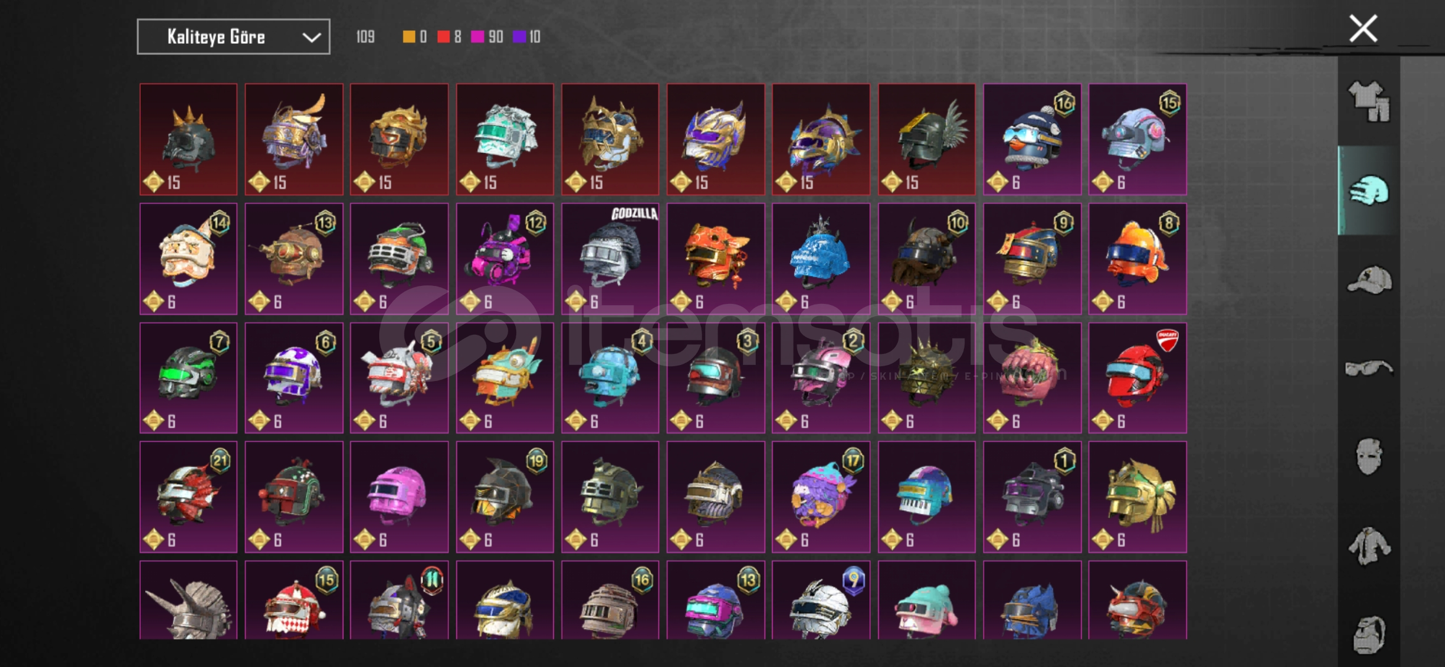Image resolution: width=1445 pixels, height=667 pixels.
Task: Select the red rarity filter swatch
Action: point(443,37)
